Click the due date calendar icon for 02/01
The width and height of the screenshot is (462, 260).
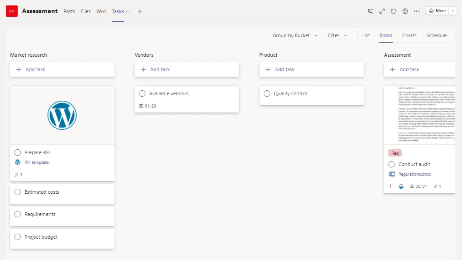pyautogui.click(x=412, y=186)
